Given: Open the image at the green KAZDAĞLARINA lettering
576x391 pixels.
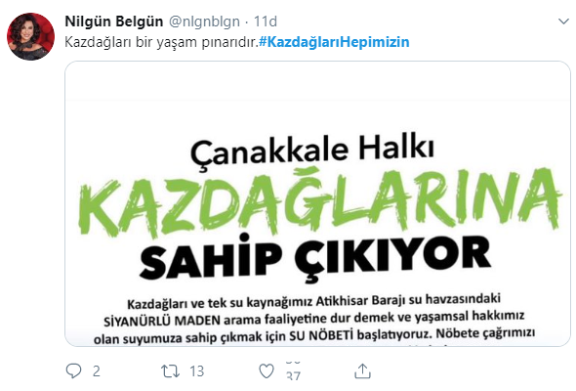Looking at the screenshot, I should (319, 202).
